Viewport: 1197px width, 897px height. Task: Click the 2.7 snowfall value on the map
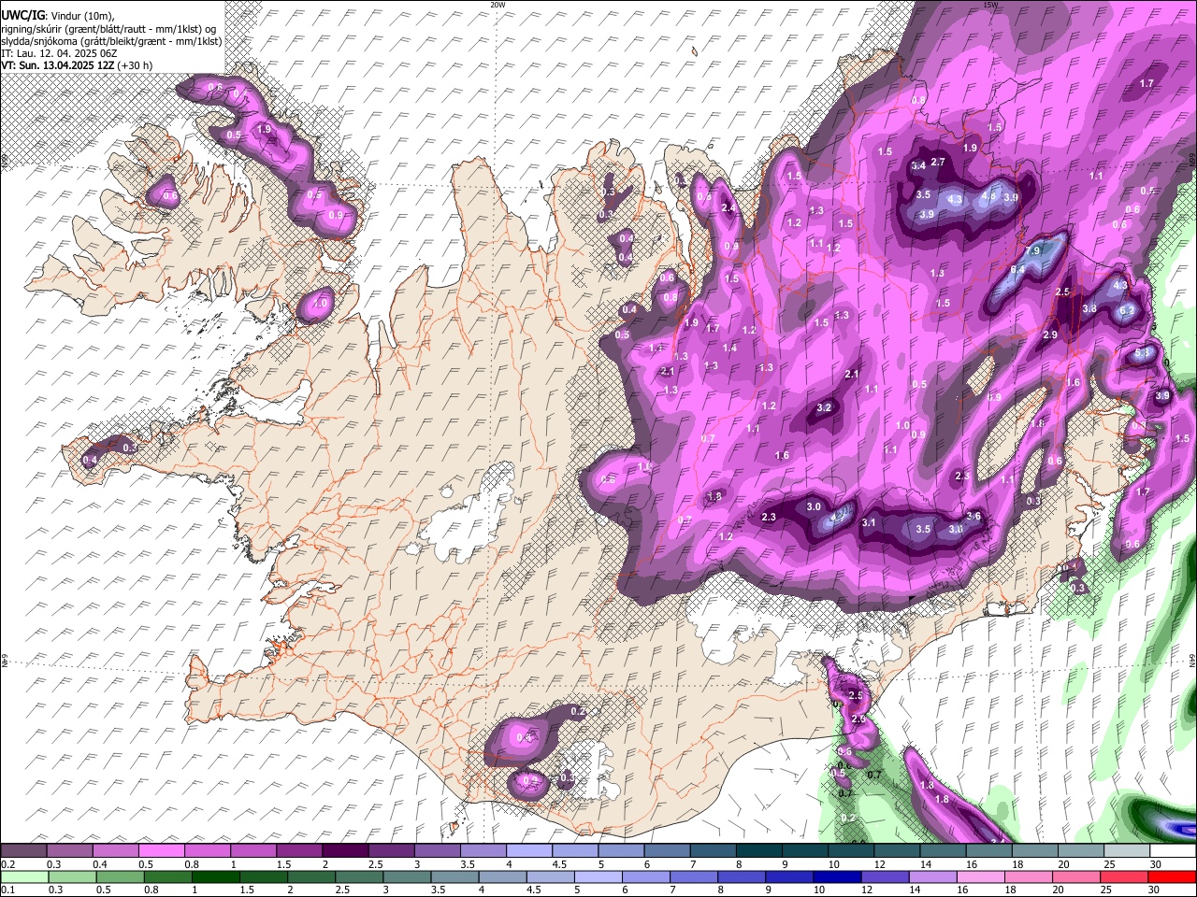(938, 163)
